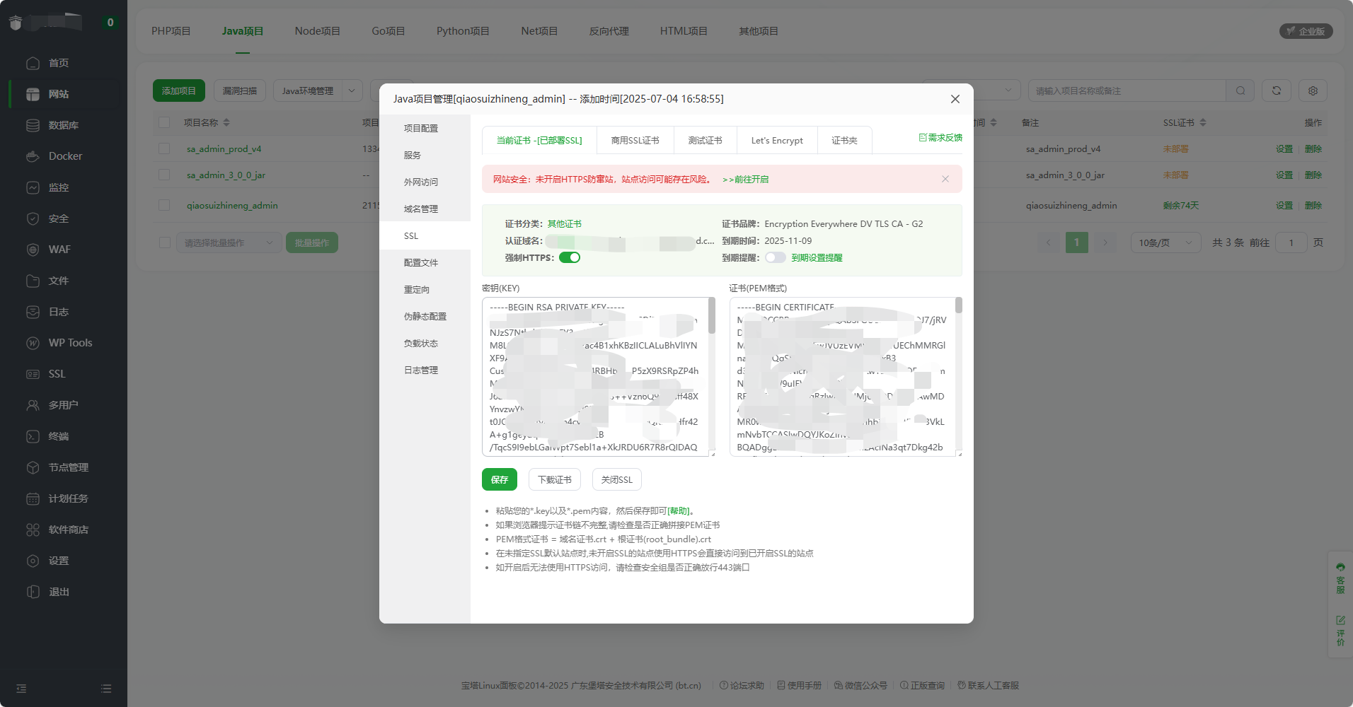Screen dimensions: 1353x707
Task: Go to next page arrow
Action: coord(1105,243)
